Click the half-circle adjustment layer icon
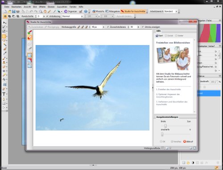The image size is (223, 170). click(x=193, y=163)
